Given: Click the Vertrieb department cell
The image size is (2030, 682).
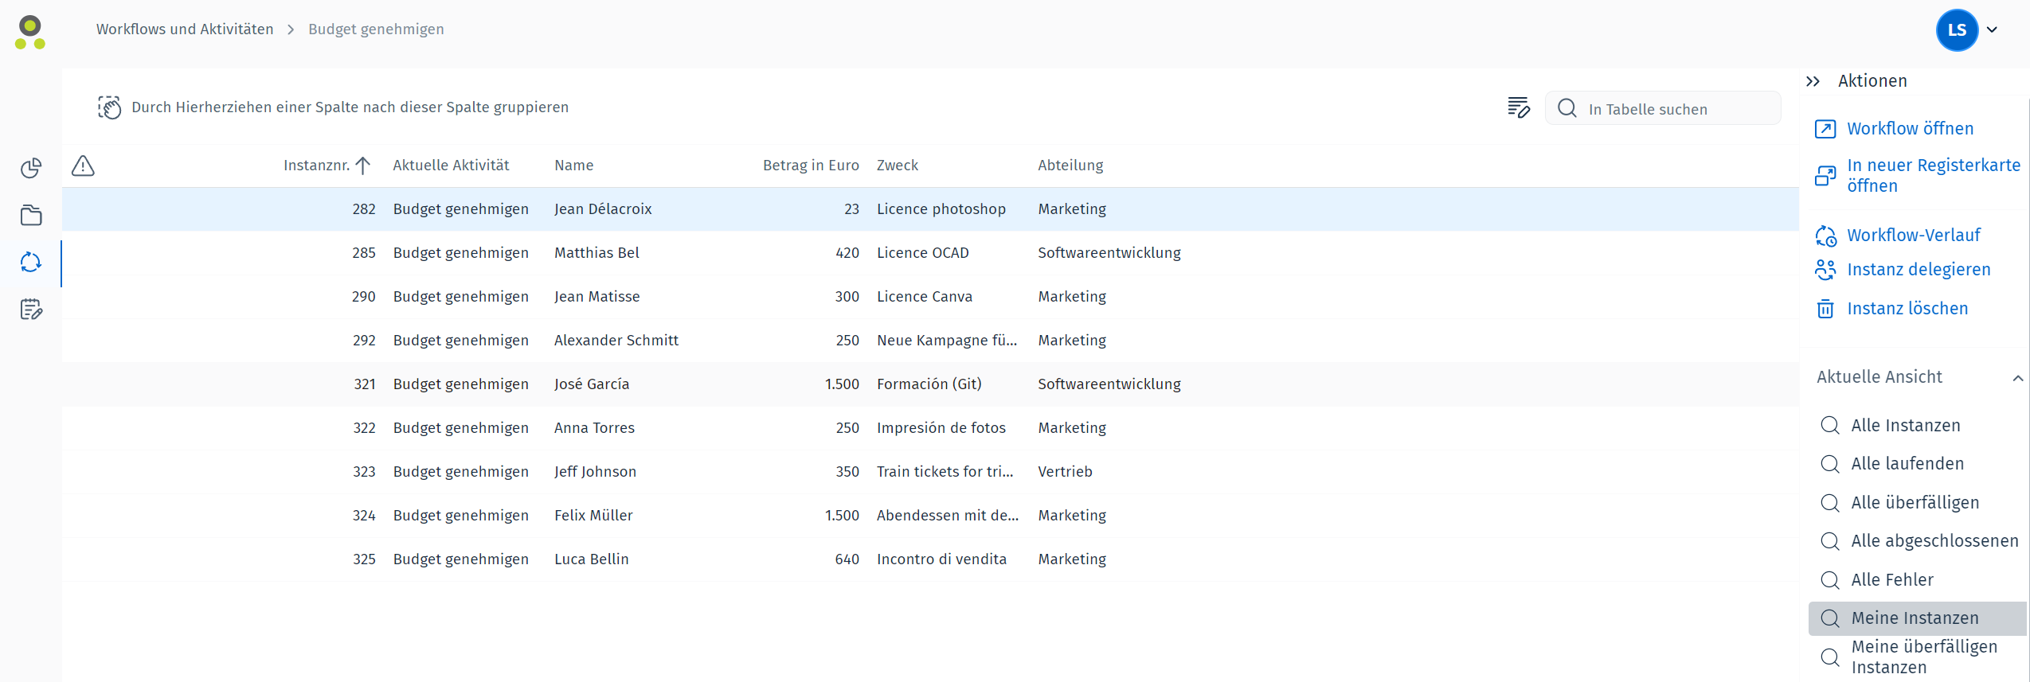Looking at the screenshot, I should pyautogui.click(x=1065, y=472).
